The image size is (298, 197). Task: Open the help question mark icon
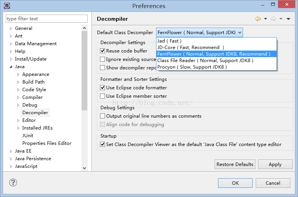[x=13, y=182]
